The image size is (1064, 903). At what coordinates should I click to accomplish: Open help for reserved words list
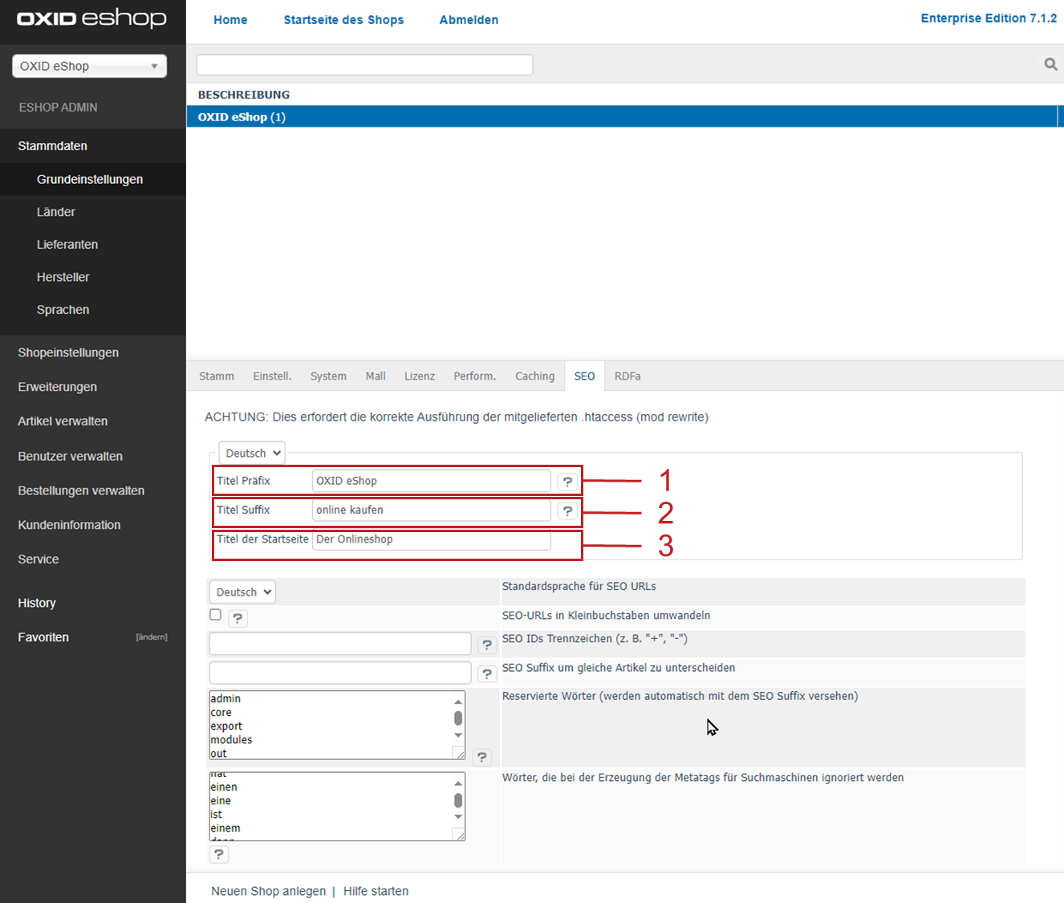pyautogui.click(x=481, y=757)
